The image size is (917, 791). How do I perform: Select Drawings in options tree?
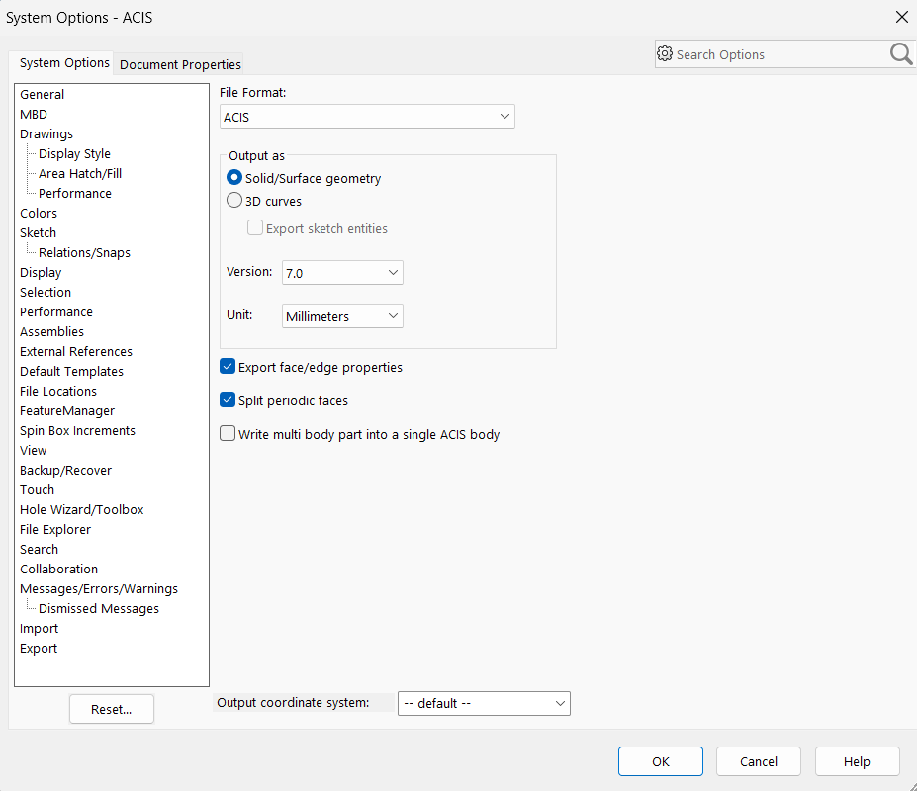click(46, 133)
